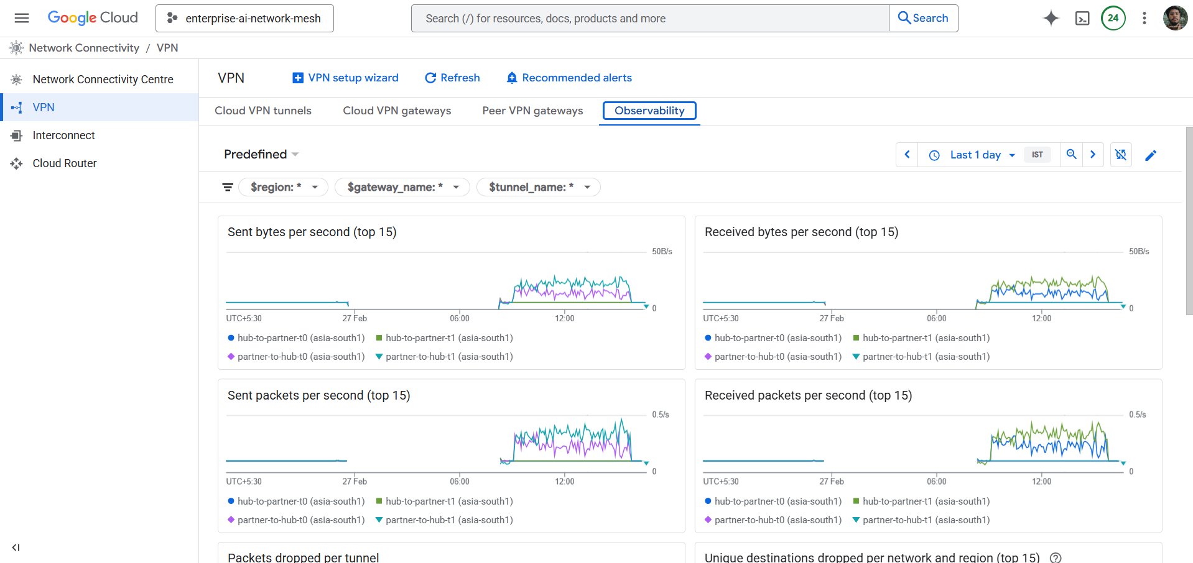Open Gemini AI assistant sparkle icon
This screenshot has width=1193, height=563.
1051,18
